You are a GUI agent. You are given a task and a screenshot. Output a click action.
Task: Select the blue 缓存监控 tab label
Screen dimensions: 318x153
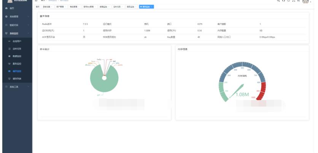[146, 7]
